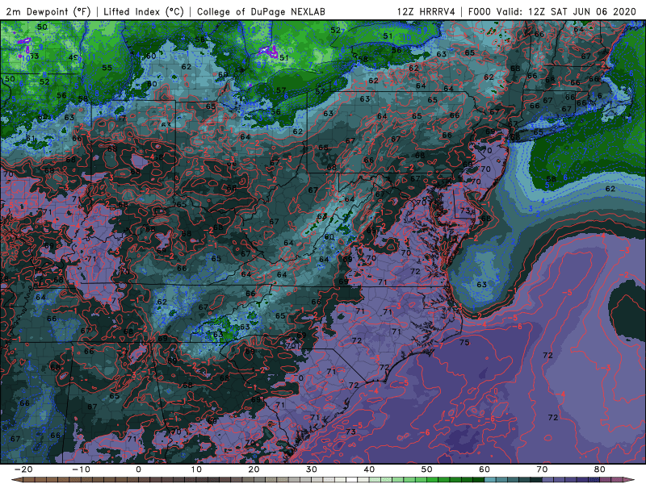Click the "Lifted Index (°C)" title text
This screenshot has width=646, height=484.
144,12
